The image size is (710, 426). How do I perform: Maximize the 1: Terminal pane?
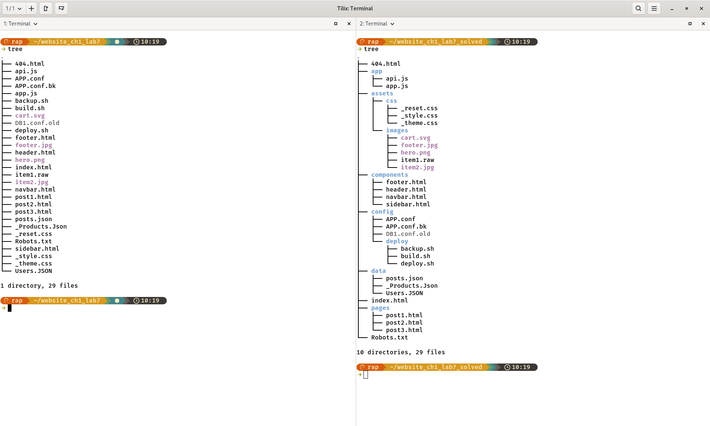(x=336, y=24)
